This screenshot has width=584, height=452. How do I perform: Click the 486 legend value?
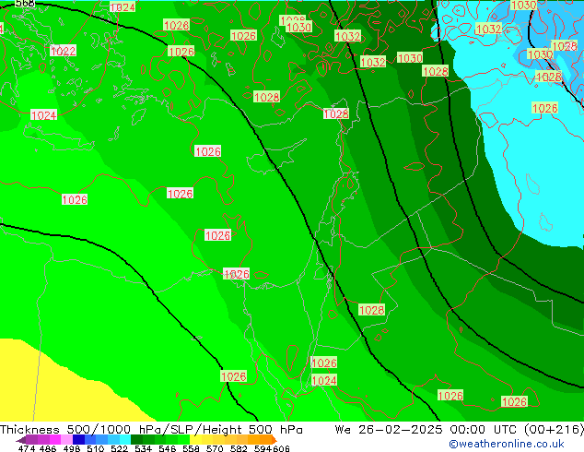pos(48,448)
